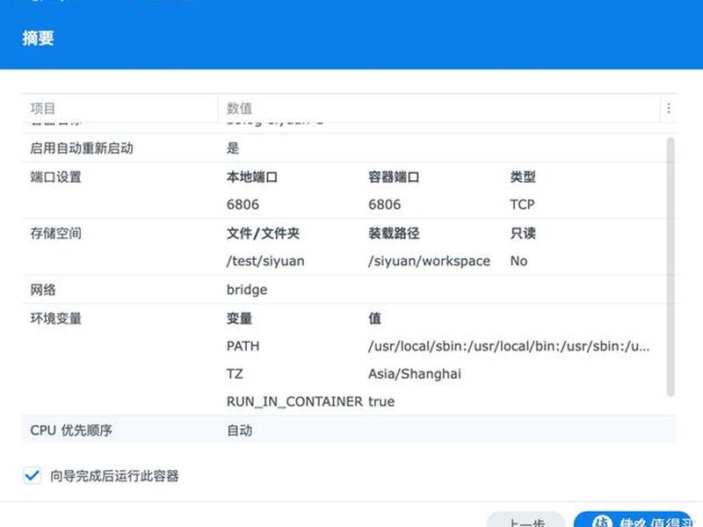Click the RUN_IN_CONTAINER variable name
Screen dimensions: 703x527
[294, 401]
